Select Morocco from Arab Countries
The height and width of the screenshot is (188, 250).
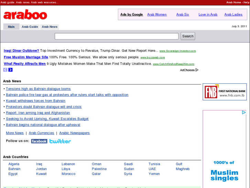[x=68, y=174]
